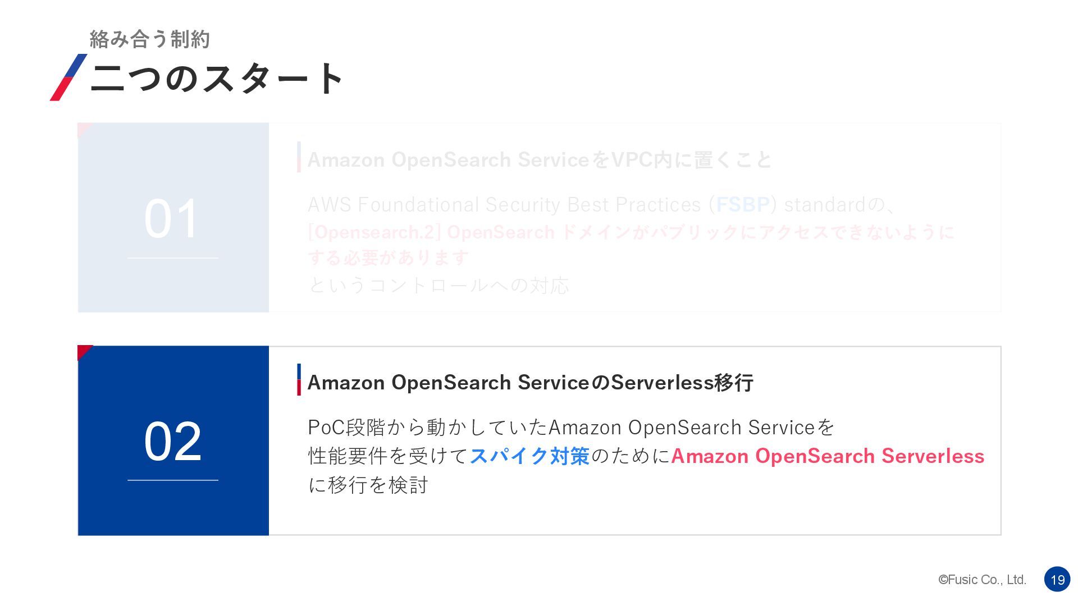
Task: Click the subtitle 絡み合う制約
Action: point(150,39)
